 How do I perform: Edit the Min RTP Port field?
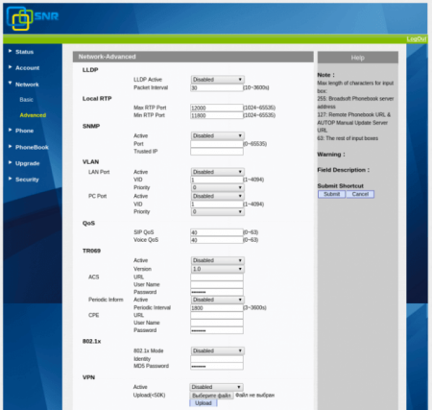(x=217, y=115)
